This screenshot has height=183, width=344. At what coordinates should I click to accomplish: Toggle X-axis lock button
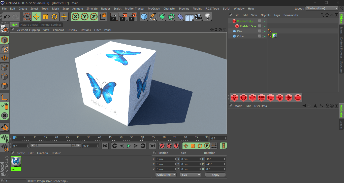[76, 17]
